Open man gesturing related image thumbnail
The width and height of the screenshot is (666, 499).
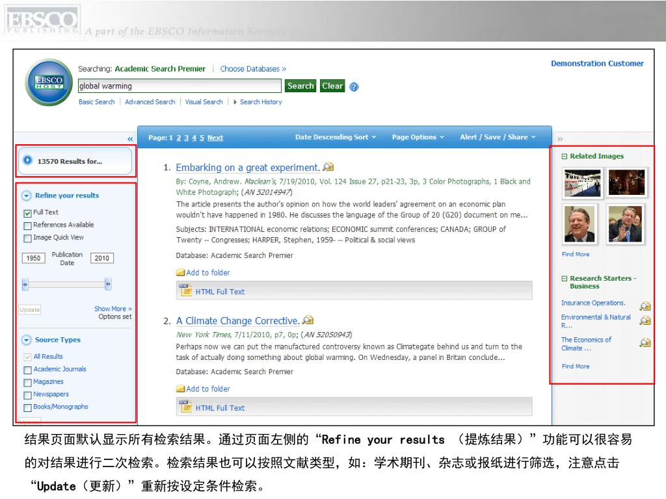coord(625,224)
